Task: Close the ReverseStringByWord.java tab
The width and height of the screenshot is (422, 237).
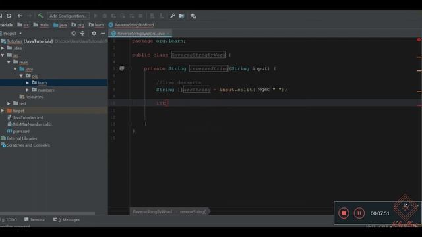Action: pos(169,34)
